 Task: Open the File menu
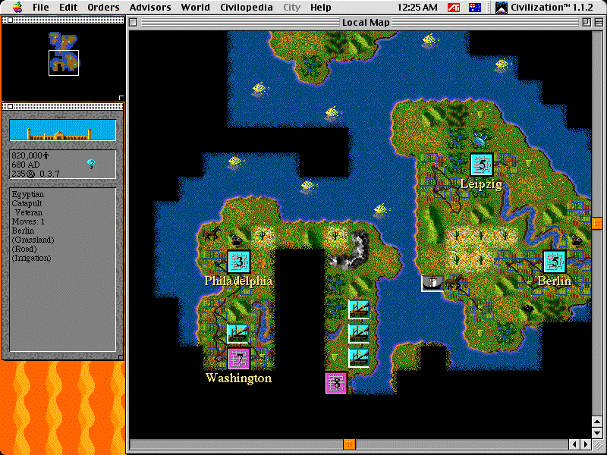click(x=41, y=8)
